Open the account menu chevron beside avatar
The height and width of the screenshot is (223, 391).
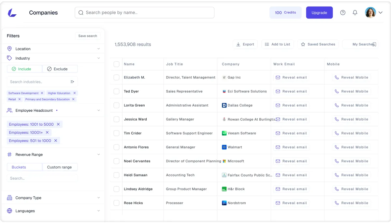tap(380, 13)
